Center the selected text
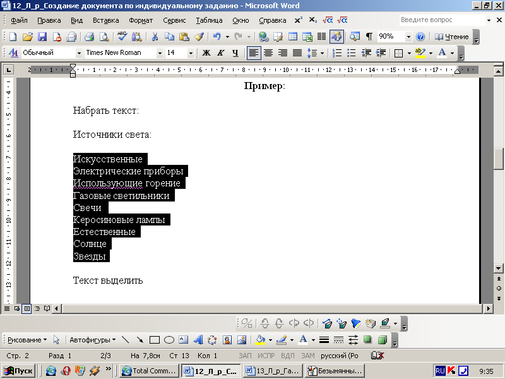Viewport: 505px width, 379px height. 268,53
